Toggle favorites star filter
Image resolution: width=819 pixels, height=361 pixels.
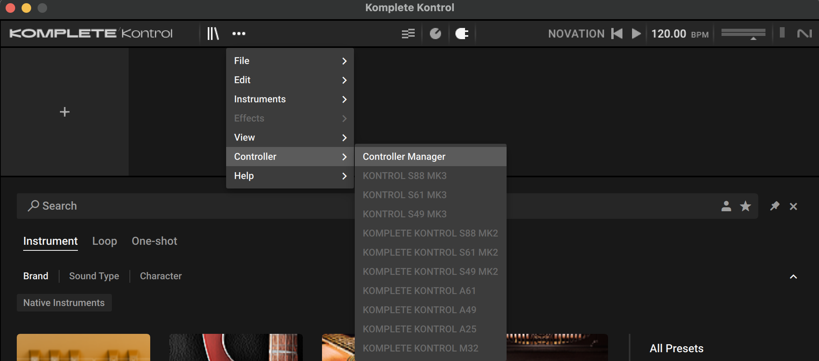tap(745, 206)
